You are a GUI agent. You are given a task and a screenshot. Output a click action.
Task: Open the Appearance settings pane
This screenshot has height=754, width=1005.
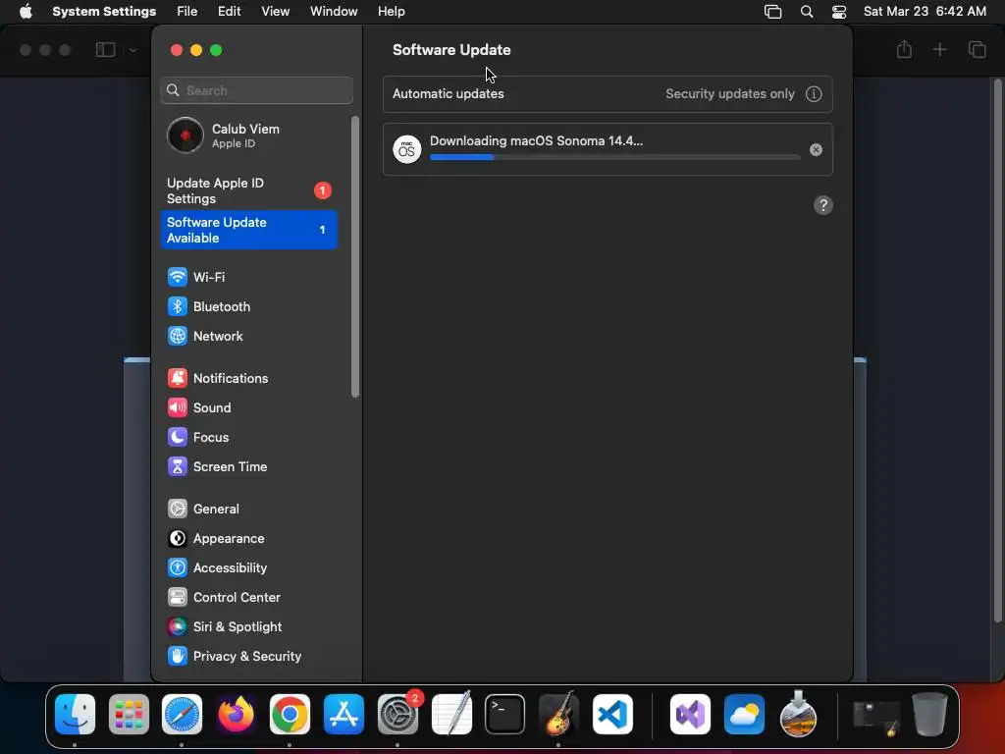point(248,539)
